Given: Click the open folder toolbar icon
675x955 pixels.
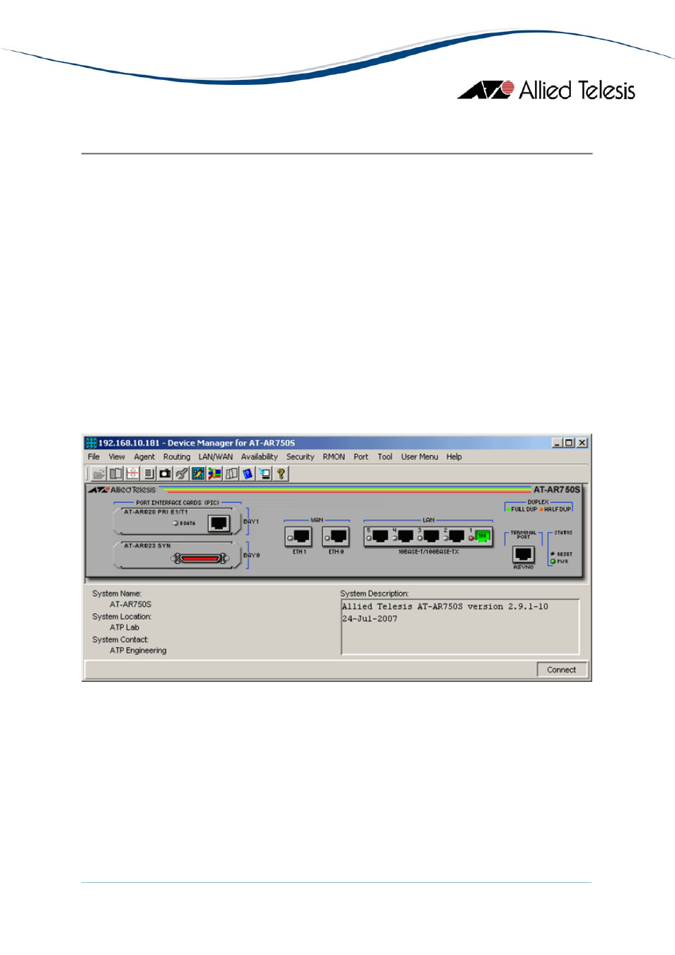Looking at the screenshot, I should click(99, 474).
